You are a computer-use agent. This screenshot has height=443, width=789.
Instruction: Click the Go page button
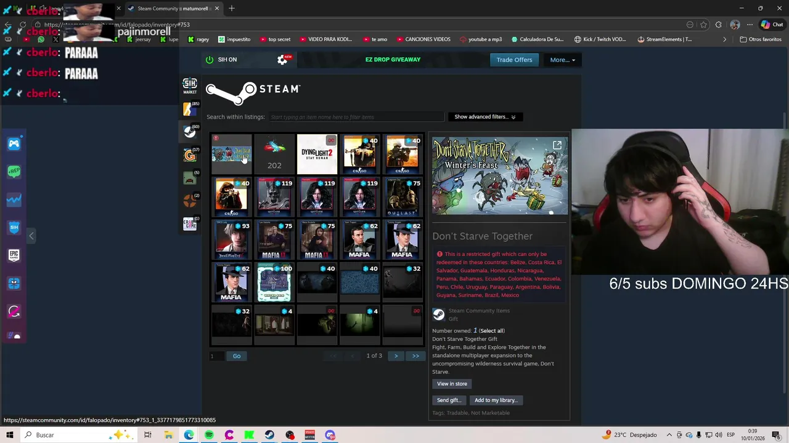pyautogui.click(x=237, y=356)
